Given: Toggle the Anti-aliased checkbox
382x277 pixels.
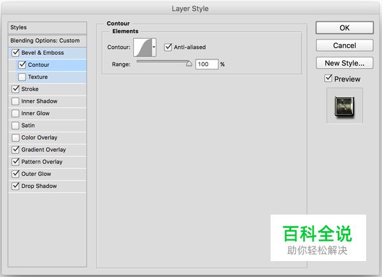Looking at the screenshot, I should pyautogui.click(x=168, y=47).
